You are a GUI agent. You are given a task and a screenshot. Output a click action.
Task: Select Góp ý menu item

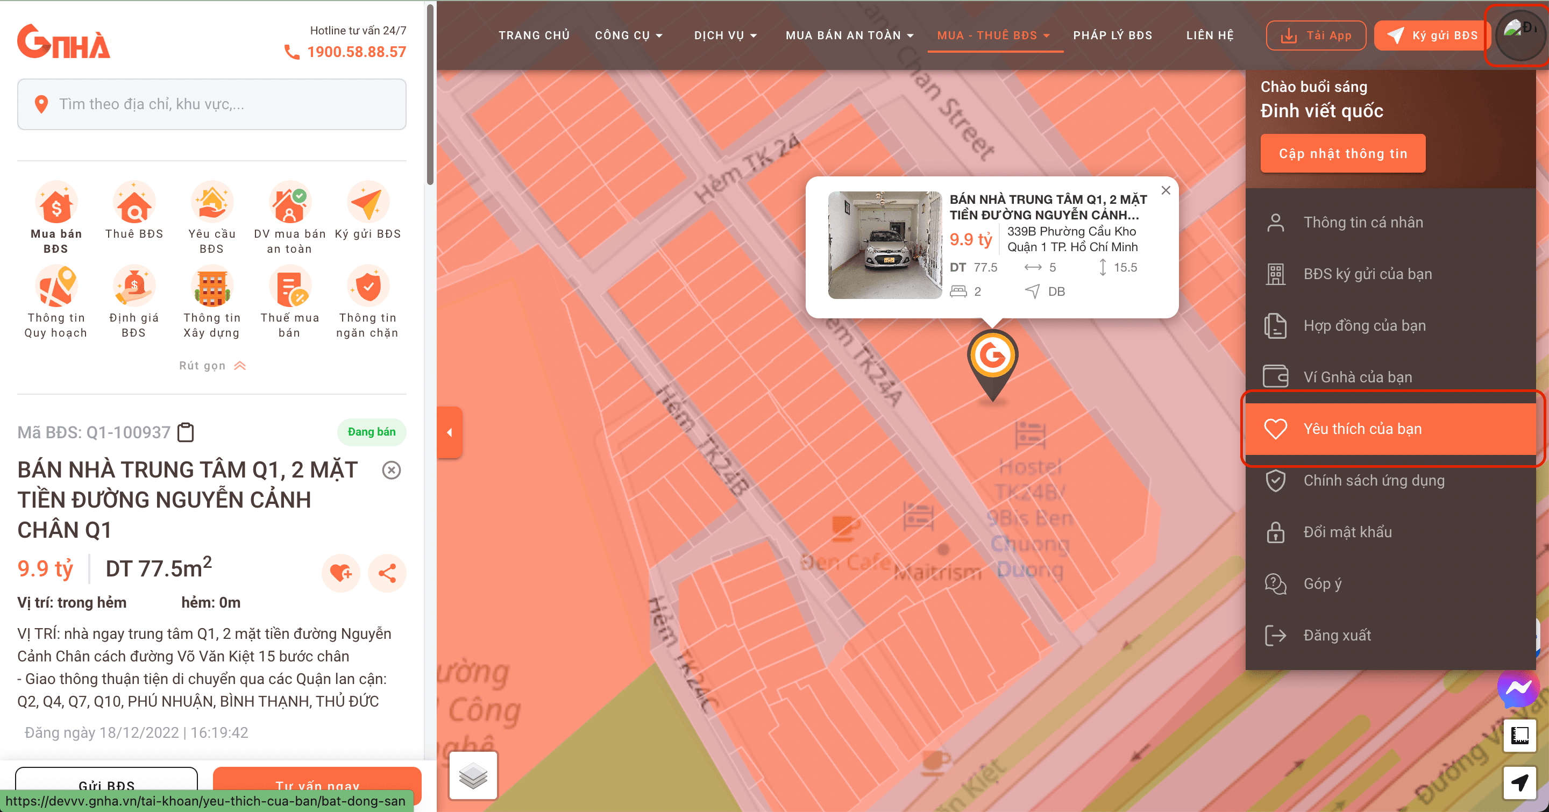[1390, 584]
